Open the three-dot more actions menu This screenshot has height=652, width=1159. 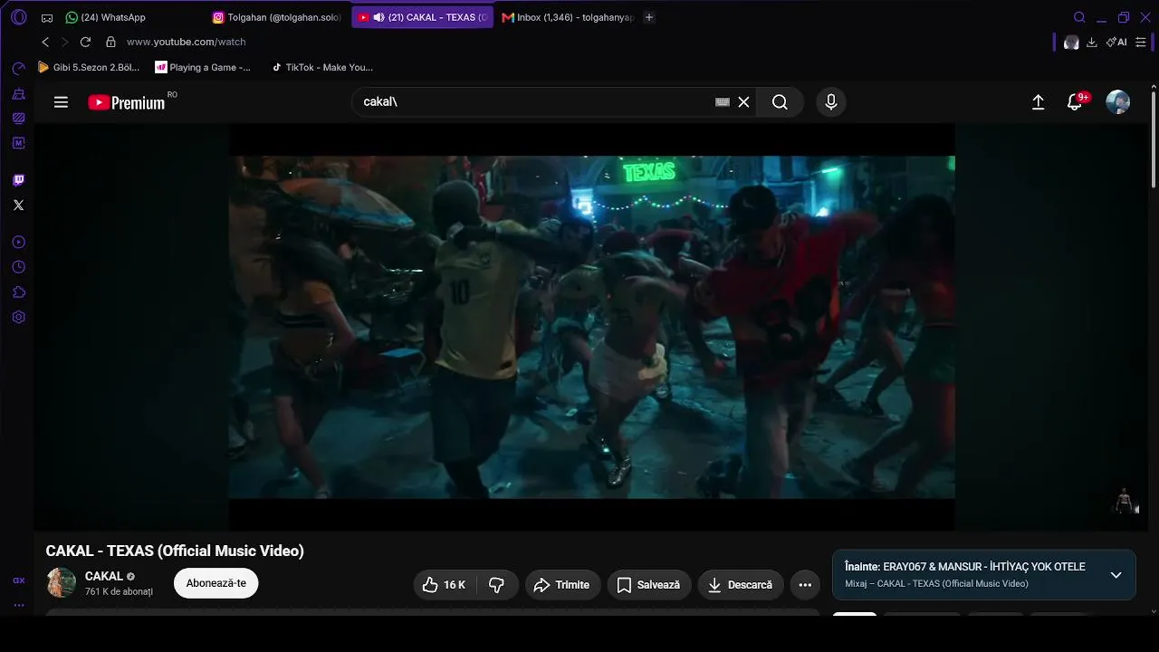tap(805, 585)
